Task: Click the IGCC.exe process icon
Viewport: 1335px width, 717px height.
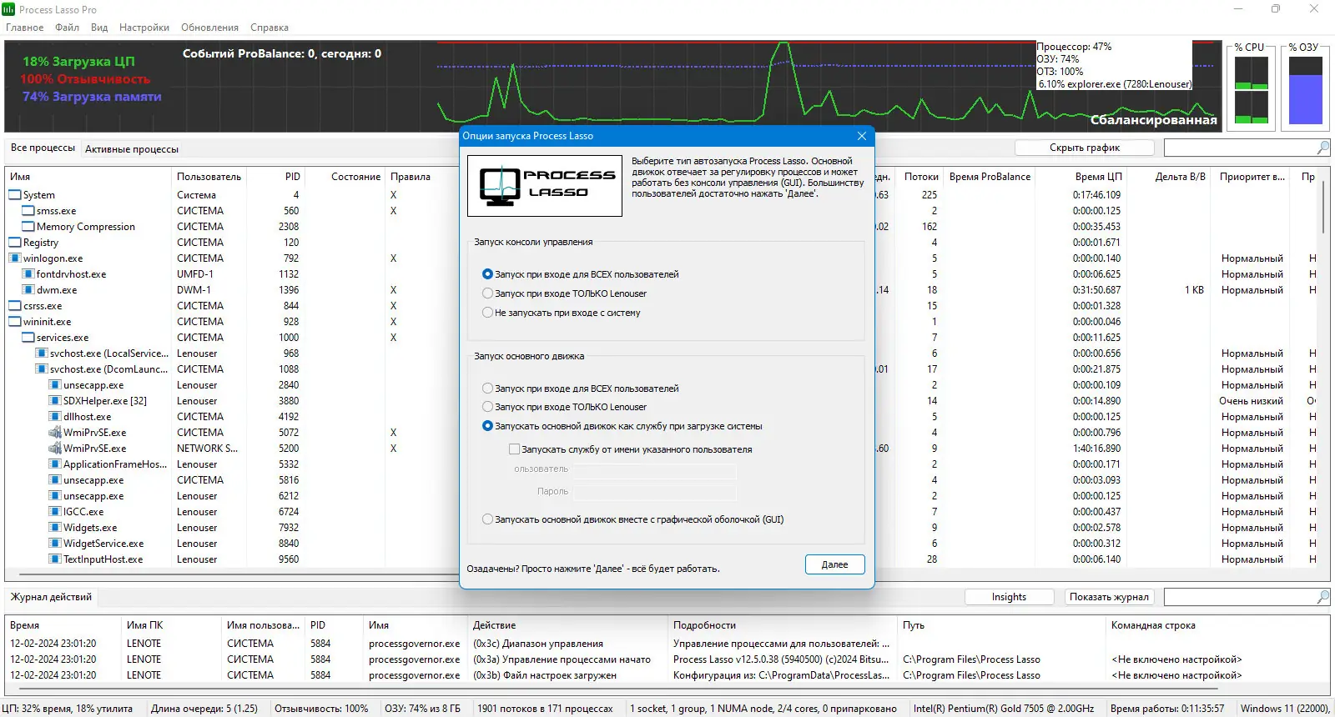Action: 55,512
